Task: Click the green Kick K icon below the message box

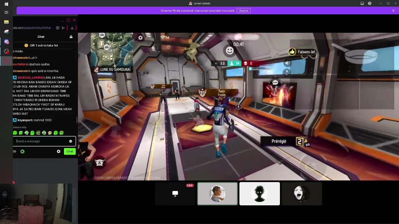Action: [22, 152]
